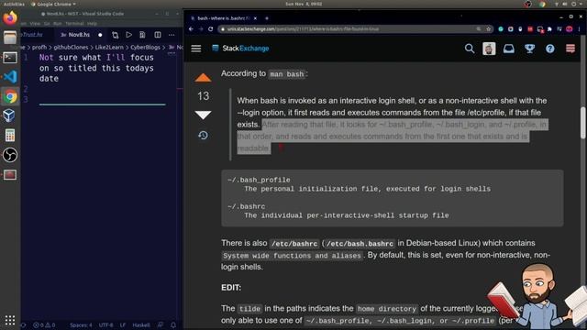Viewport: 587px width, 330px height.
Task: Open the editor More Actions ellipsis
Action: (172, 35)
